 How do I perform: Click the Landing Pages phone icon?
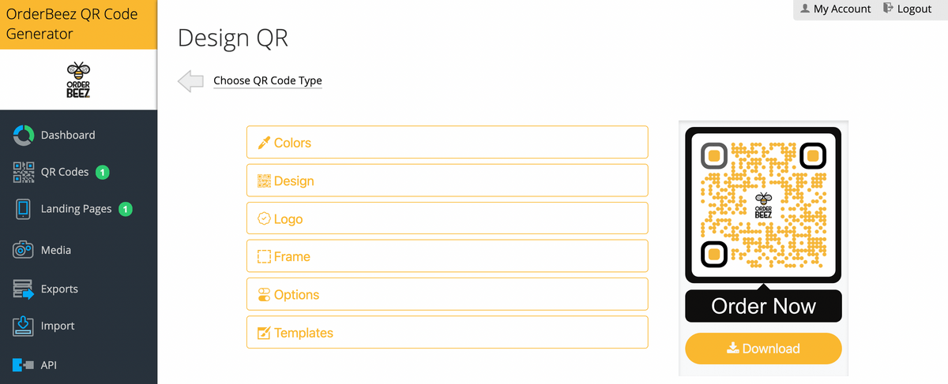point(24,209)
